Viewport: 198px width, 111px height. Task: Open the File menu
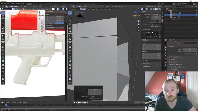[x=5, y=4]
